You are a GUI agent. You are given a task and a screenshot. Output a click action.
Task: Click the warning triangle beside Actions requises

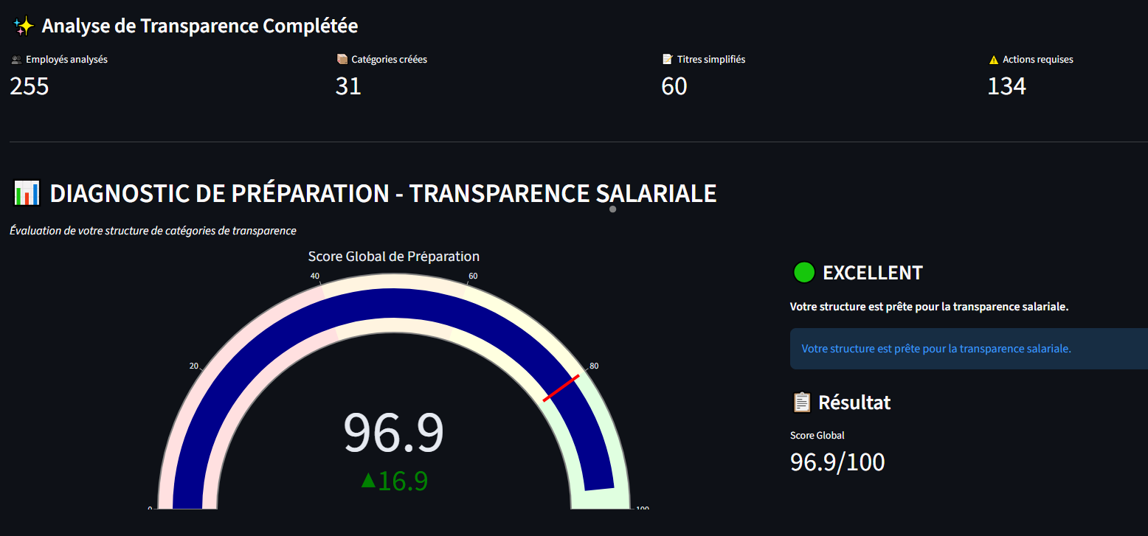[993, 60]
